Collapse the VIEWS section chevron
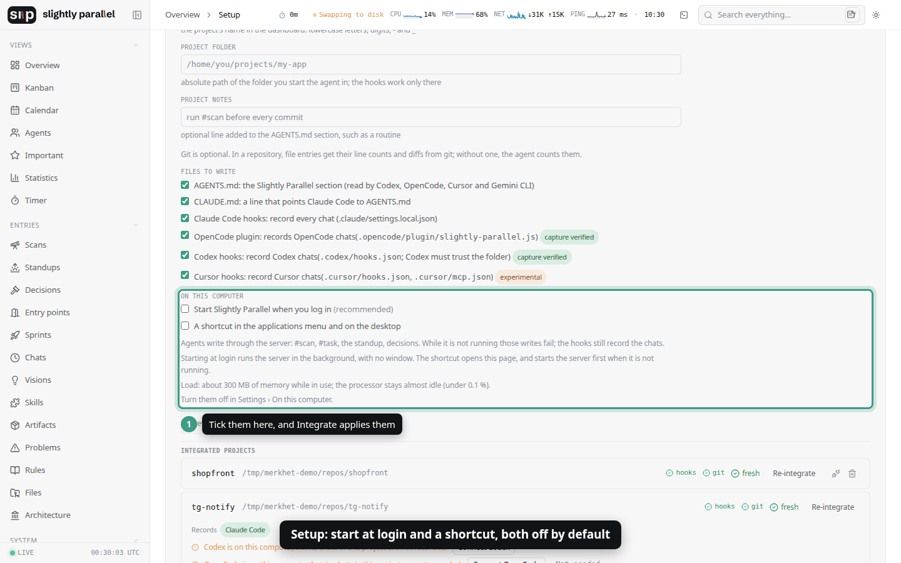This screenshot has height=563, width=901. click(136, 45)
